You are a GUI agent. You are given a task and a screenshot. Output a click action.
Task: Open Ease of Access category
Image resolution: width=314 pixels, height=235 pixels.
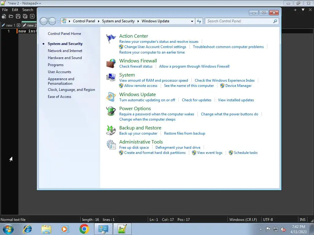[x=59, y=96]
